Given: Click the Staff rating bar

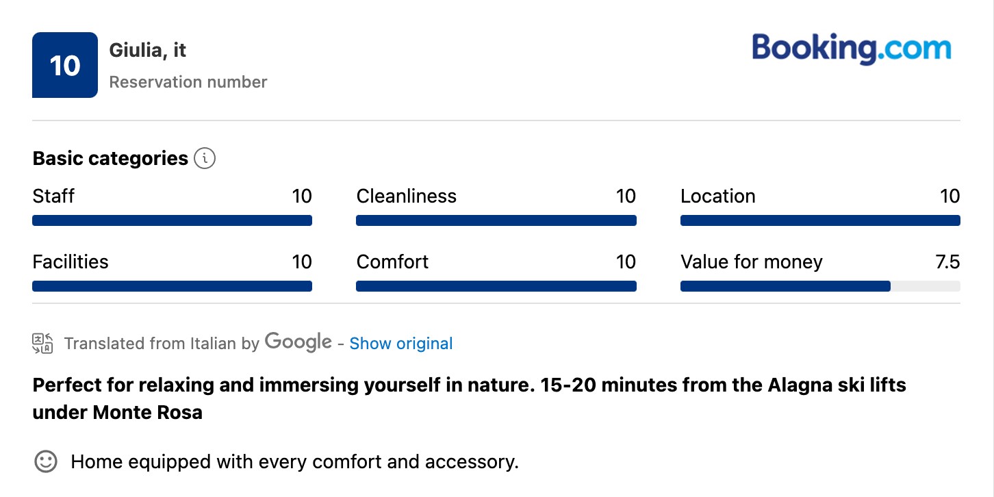Looking at the screenshot, I should pyautogui.click(x=173, y=220).
